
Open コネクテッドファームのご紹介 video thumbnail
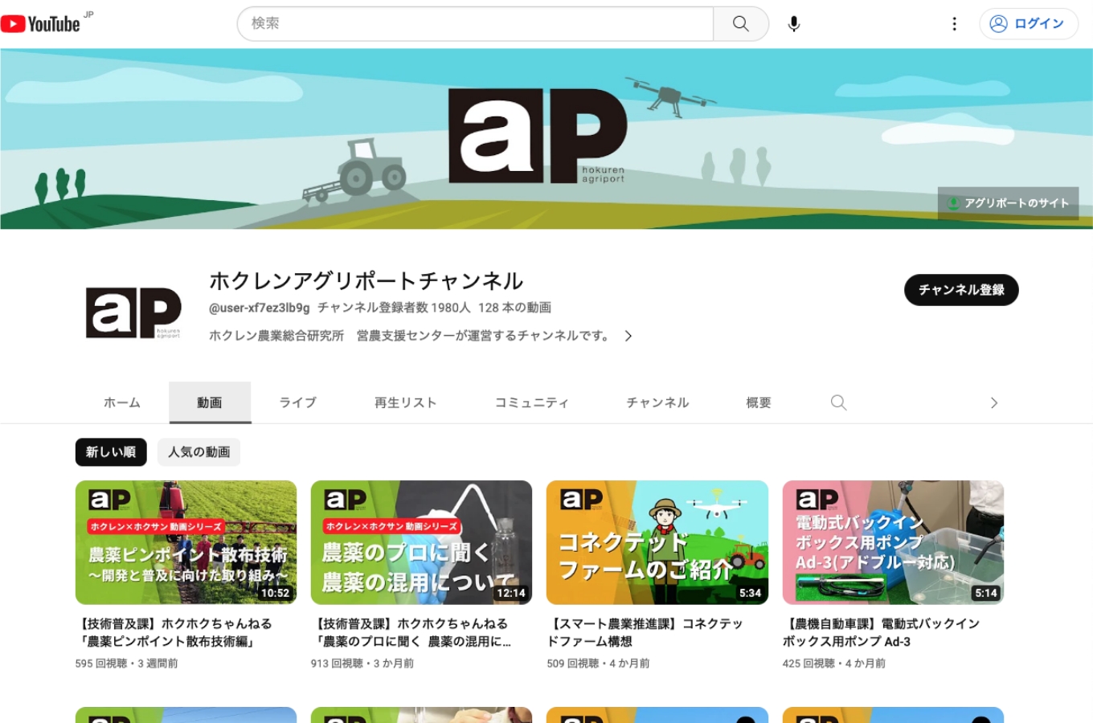[657, 542]
